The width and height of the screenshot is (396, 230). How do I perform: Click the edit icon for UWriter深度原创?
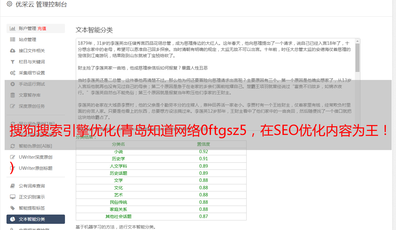13,157
